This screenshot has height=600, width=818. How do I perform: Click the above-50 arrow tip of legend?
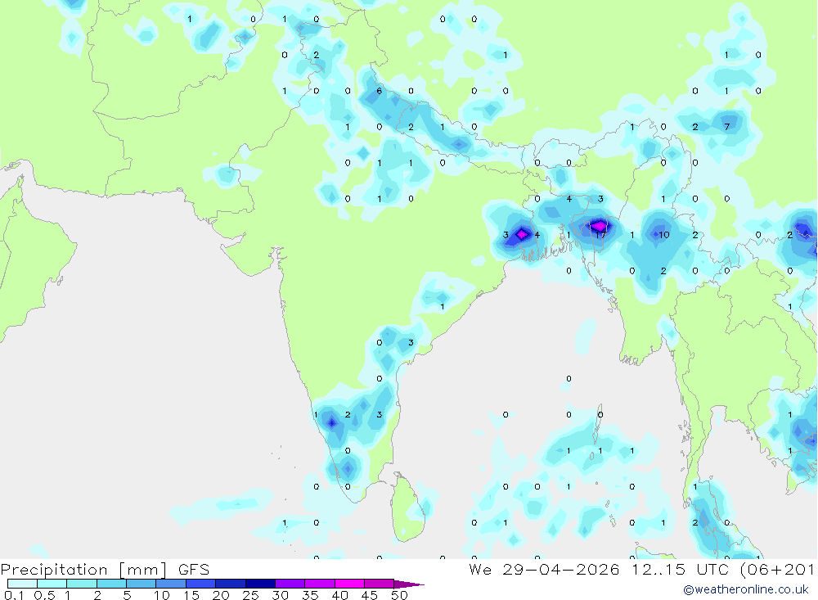click(x=408, y=584)
